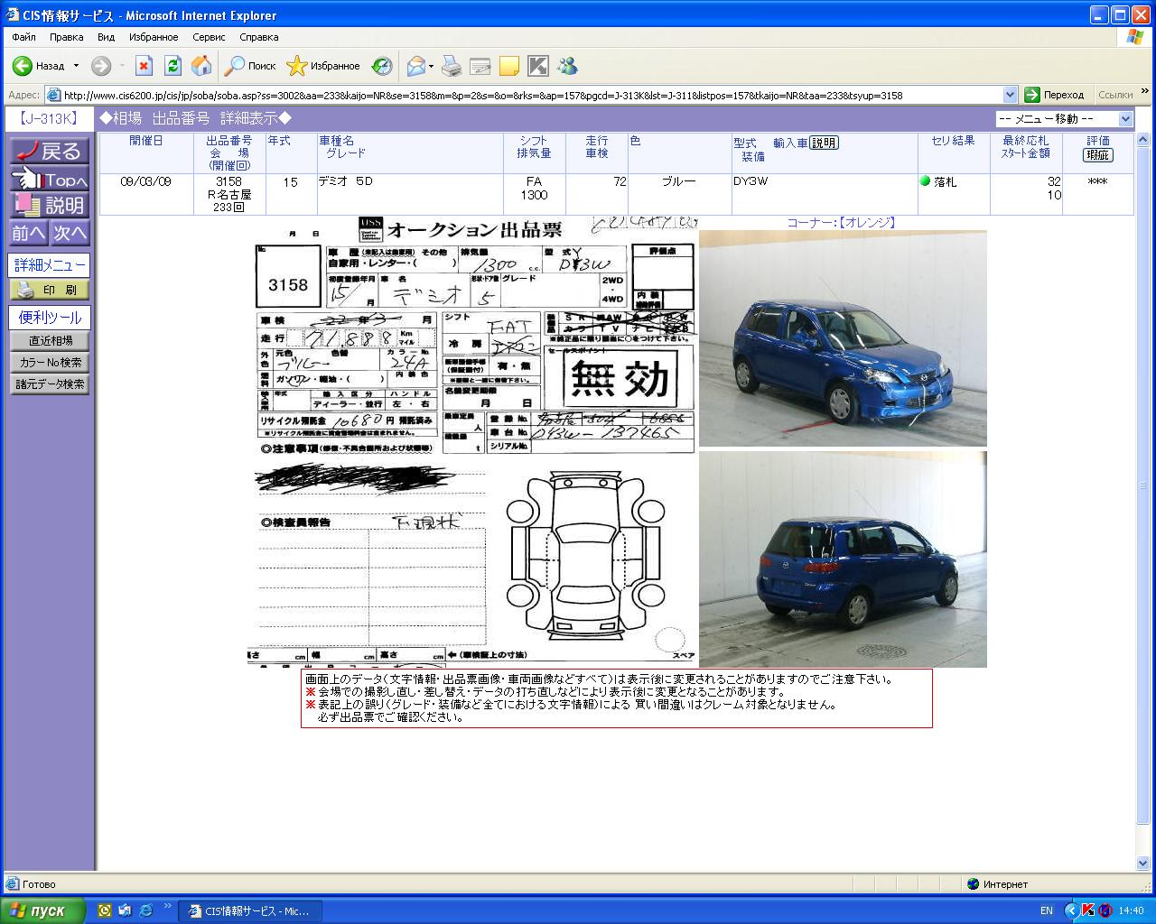Click the 瑕疵 button under 評価

coord(1097,155)
